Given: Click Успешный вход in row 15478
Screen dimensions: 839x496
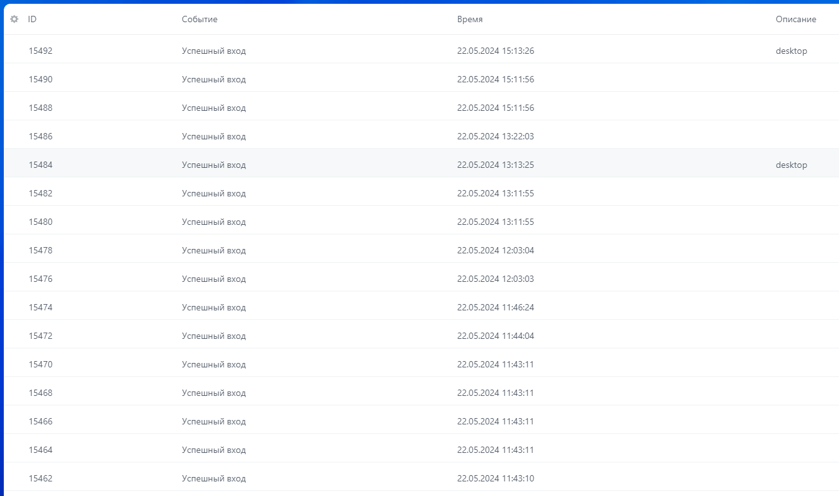Looking at the screenshot, I should pos(214,250).
